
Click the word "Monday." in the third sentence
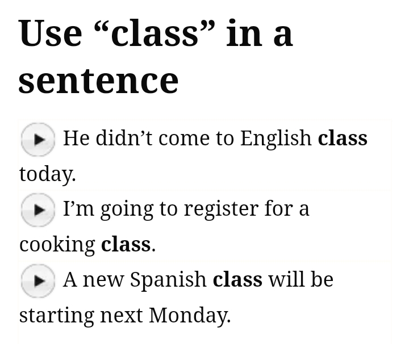[x=190, y=314]
